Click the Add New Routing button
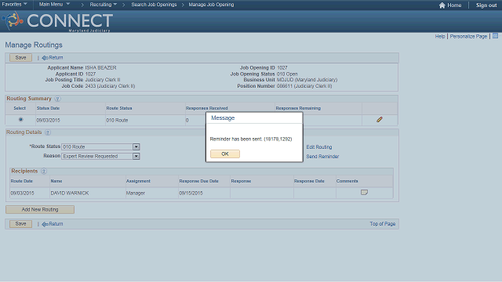 [x=40, y=209]
